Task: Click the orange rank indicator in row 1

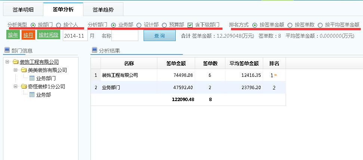Action: click(x=276, y=75)
